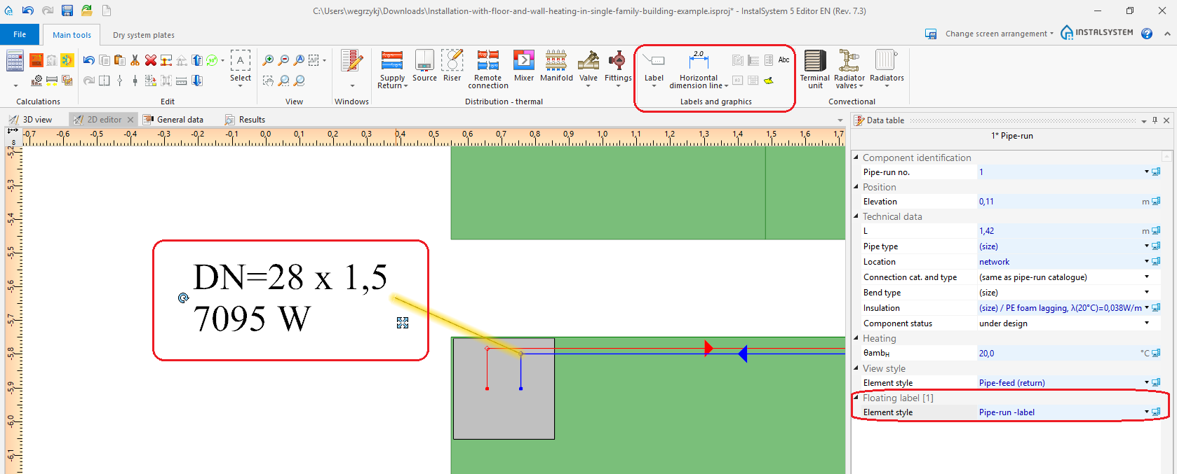Open the Select tool dropdown button

pyautogui.click(x=241, y=68)
